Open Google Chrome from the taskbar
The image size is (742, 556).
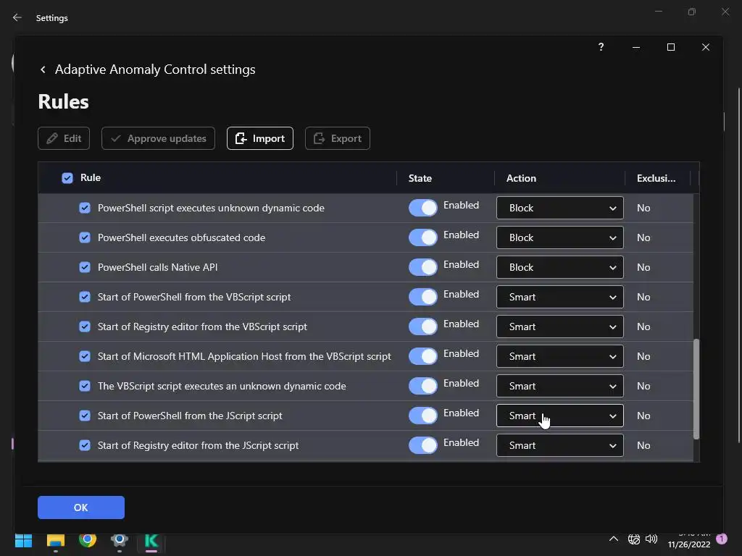(x=88, y=540)
